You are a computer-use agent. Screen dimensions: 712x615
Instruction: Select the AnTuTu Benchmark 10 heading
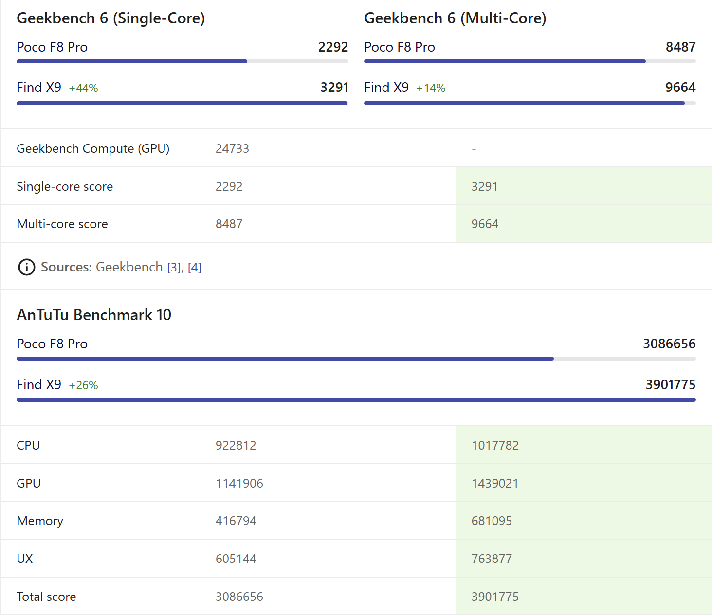point(94,315)
